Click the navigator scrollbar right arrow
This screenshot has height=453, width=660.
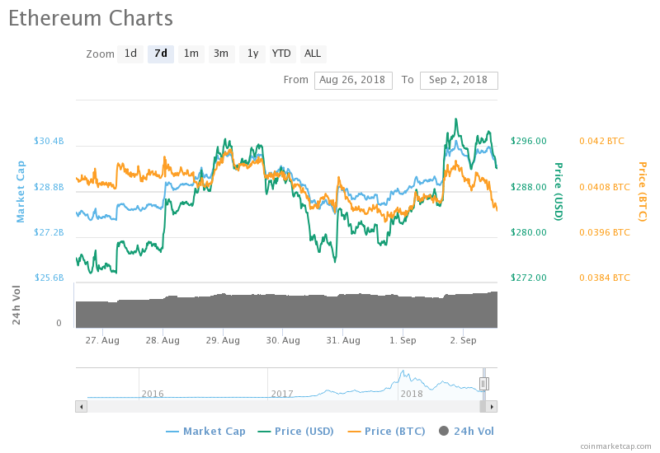pyautogui.click(x=492, y=407)
